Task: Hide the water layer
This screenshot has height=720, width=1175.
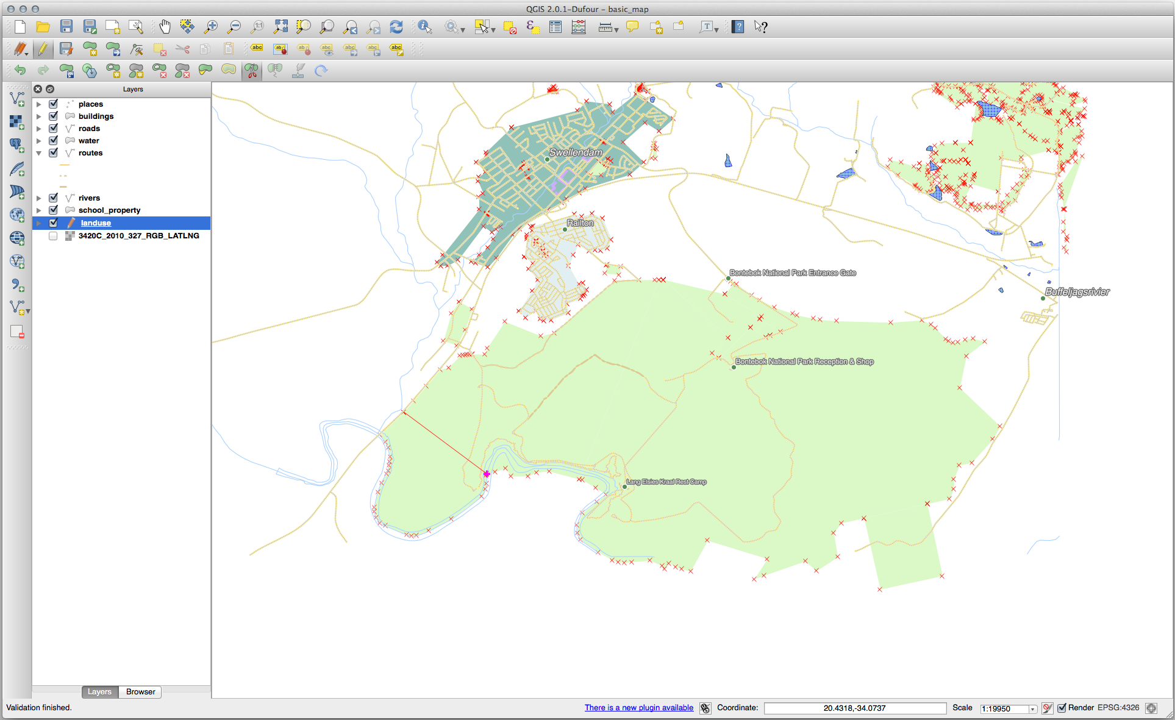Action: (x=54, y=140)
